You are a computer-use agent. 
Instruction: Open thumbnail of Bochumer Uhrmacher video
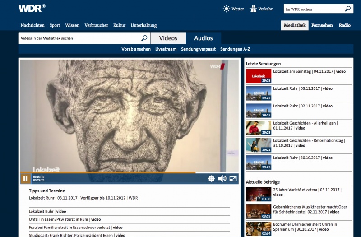[259, 229]
